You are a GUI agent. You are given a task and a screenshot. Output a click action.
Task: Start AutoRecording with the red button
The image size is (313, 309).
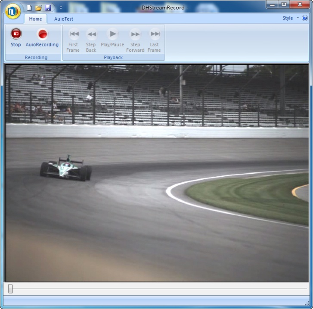click(x=42, y=34)
